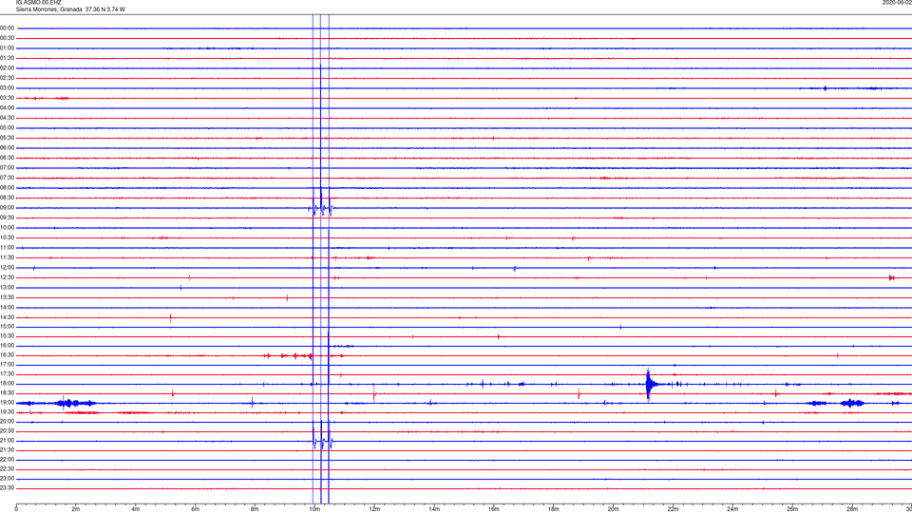Click the 28m tick on the minute axis
This screenshot has height=513, width=912.
[x=852, y=509]
